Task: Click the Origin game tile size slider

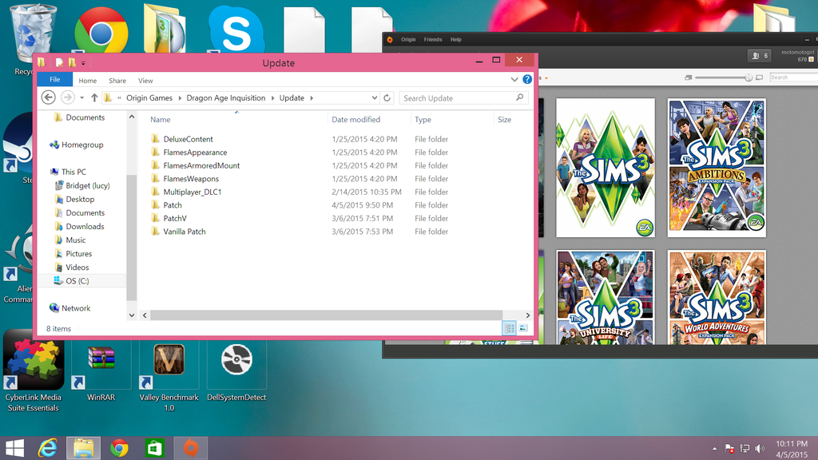Action: (x=724, y=77)
